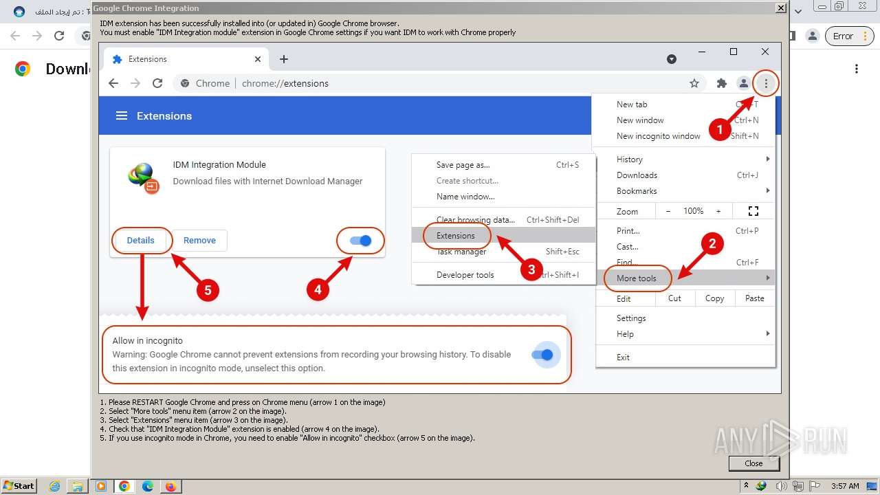Open Microsoft Edge from the taskbar
Viewport: 880px width, 495px height.
point(147,486)
